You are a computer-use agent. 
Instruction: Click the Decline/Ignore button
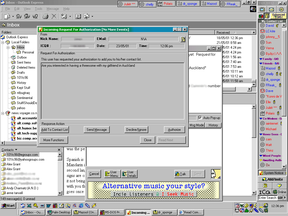[x=136, y=130]
